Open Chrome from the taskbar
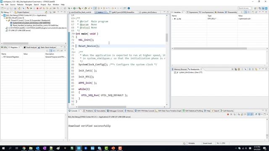This screenshot has width=269, height=151. pyautogui.click(x=24, y=148)
